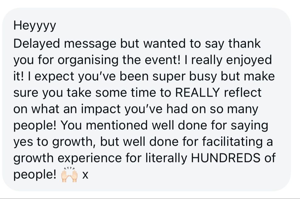300x199 pixels.
Task: Click the word "experience" in the message
Action: click(90, 158)
